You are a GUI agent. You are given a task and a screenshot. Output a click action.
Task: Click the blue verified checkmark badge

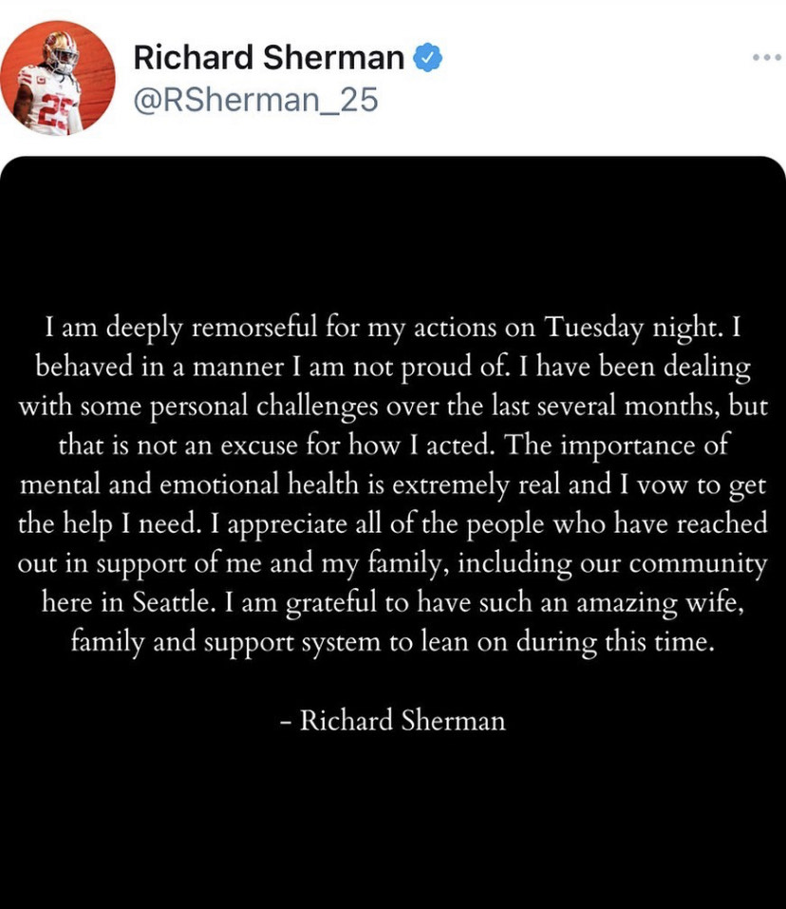[430, 59]
